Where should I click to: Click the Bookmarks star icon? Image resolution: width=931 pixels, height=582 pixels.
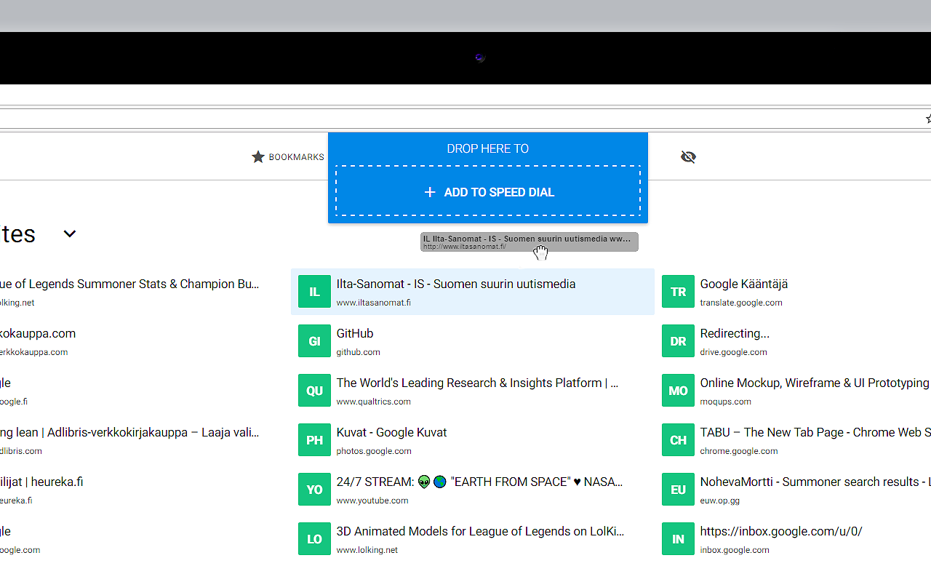(x=258, y=157)
